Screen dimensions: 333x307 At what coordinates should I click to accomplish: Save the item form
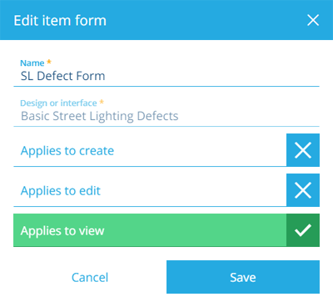(x=243, y=277)
